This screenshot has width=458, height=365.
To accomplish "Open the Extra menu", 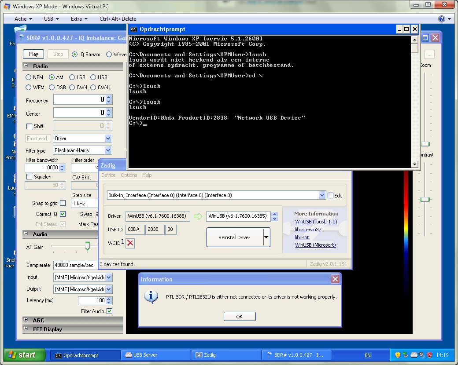I will tap(79, 18).
